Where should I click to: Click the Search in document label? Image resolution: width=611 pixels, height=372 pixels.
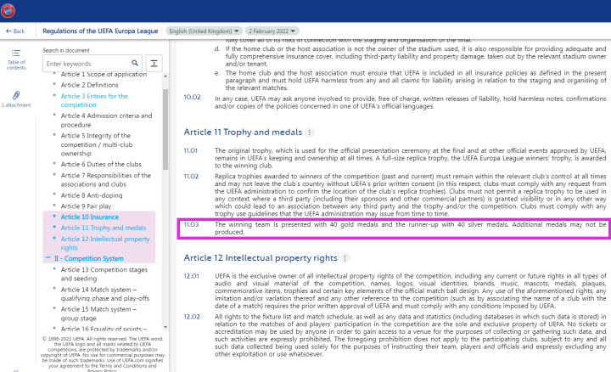tap(66, 50)
